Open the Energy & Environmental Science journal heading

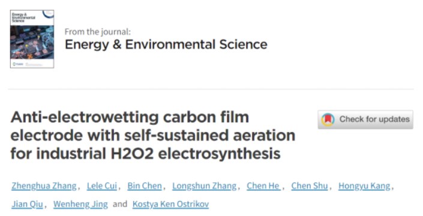click(x=166, y=44)
